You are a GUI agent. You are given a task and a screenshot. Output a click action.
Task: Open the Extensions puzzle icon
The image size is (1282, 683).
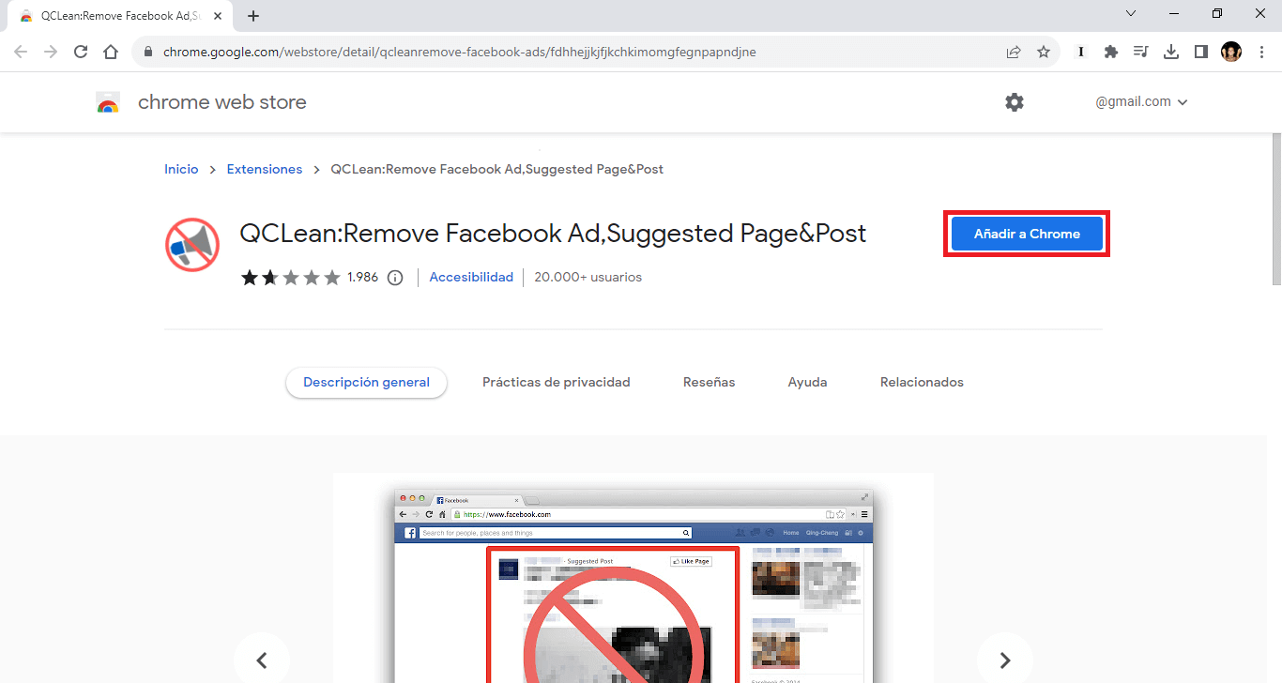[1111, 53]
